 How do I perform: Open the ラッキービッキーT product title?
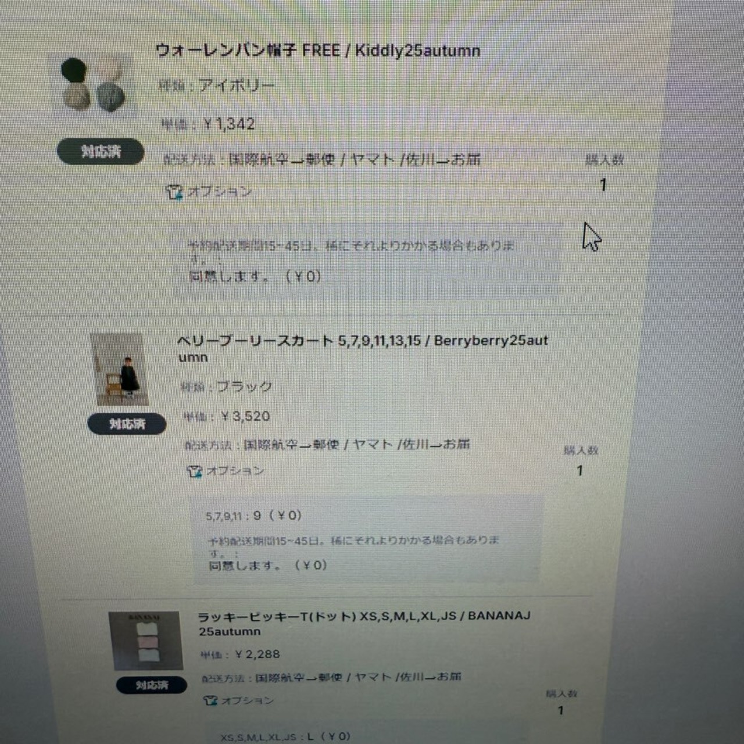(364, 623)
